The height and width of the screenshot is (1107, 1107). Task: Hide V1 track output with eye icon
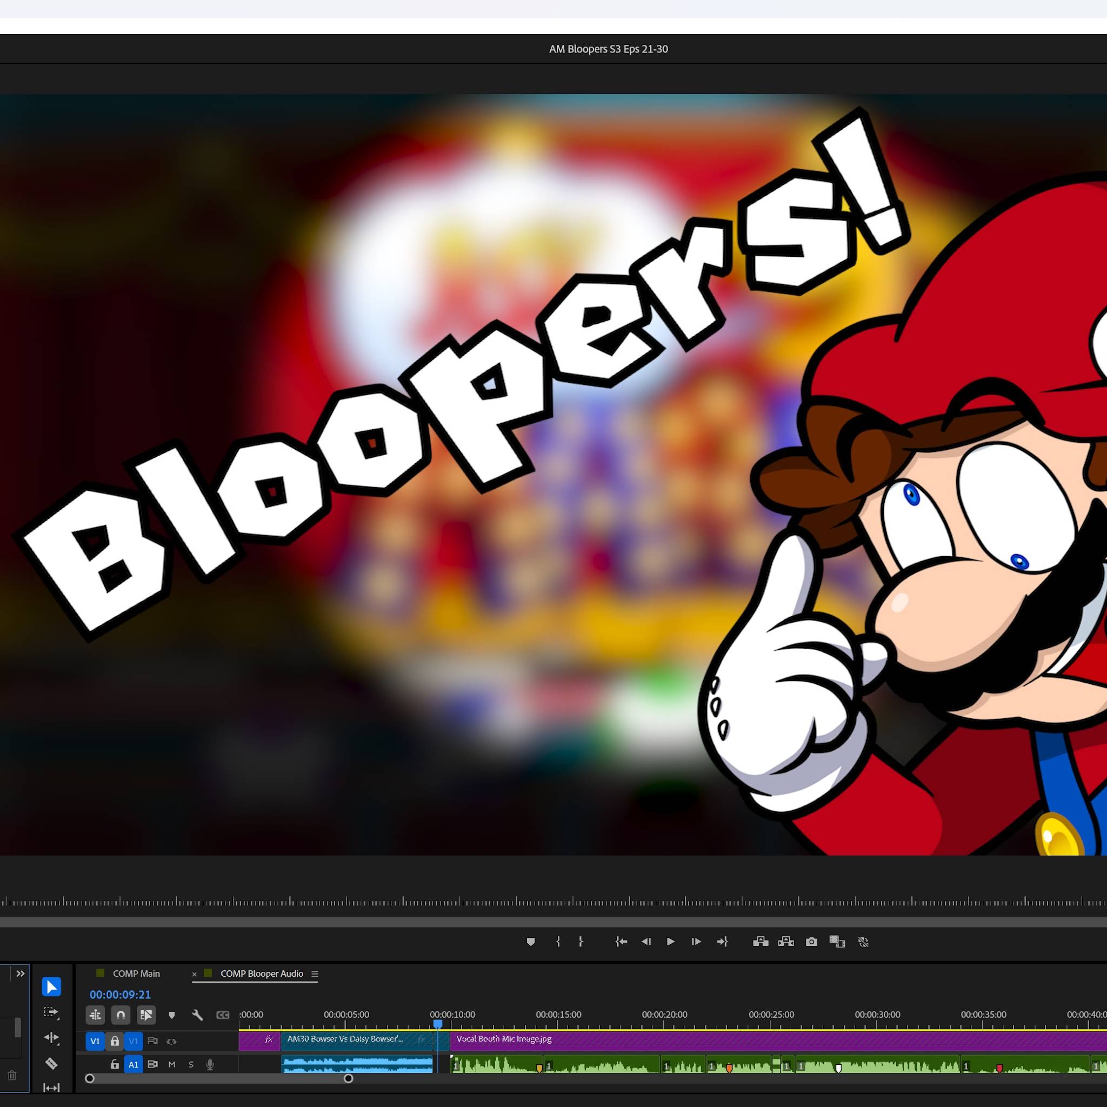tap(171, 1042)
